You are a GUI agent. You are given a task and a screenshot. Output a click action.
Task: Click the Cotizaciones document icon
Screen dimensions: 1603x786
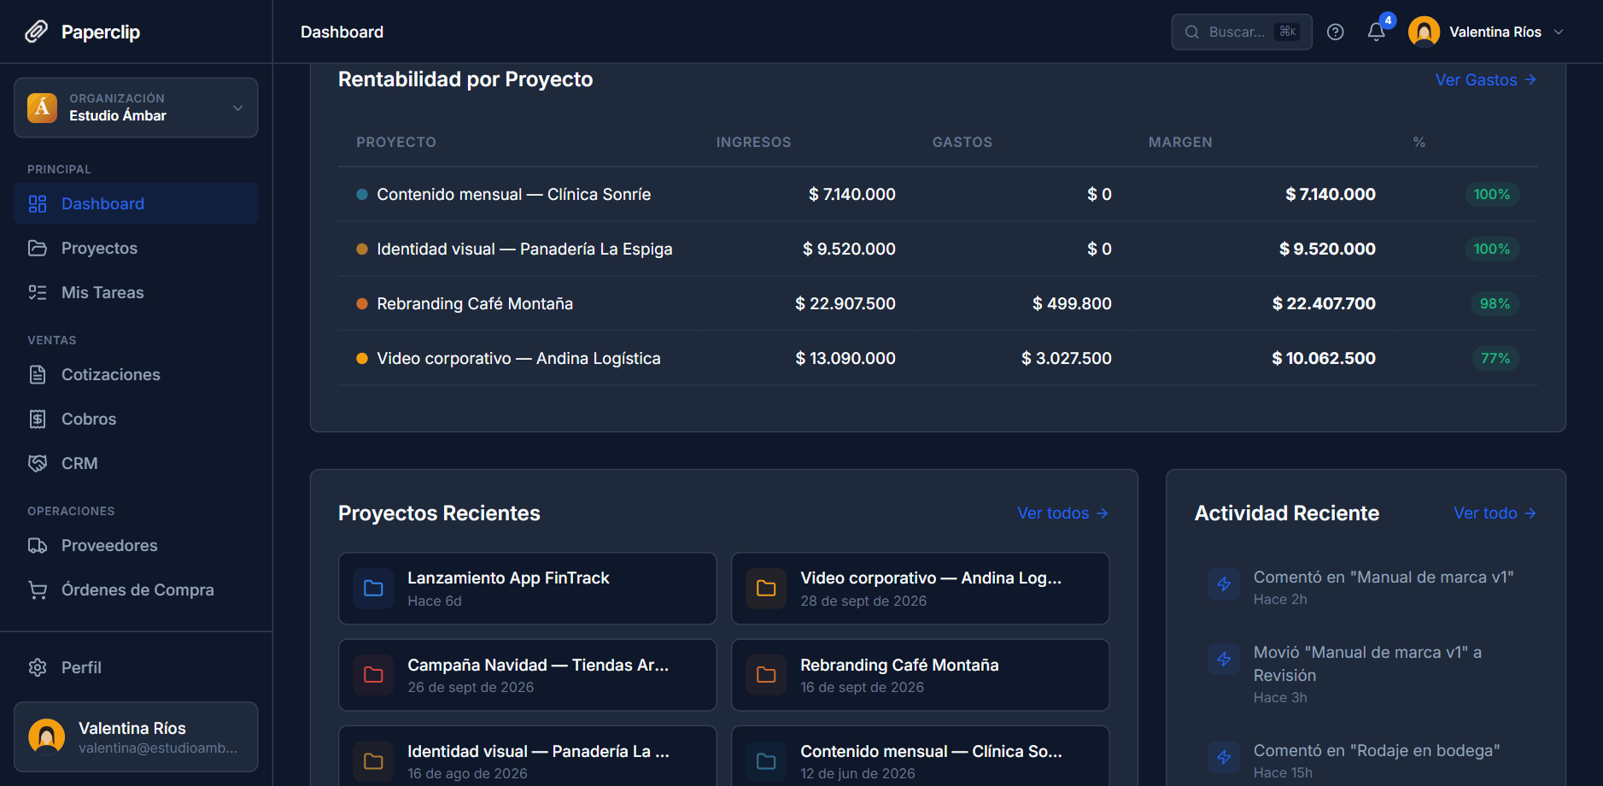click(38, 374)
